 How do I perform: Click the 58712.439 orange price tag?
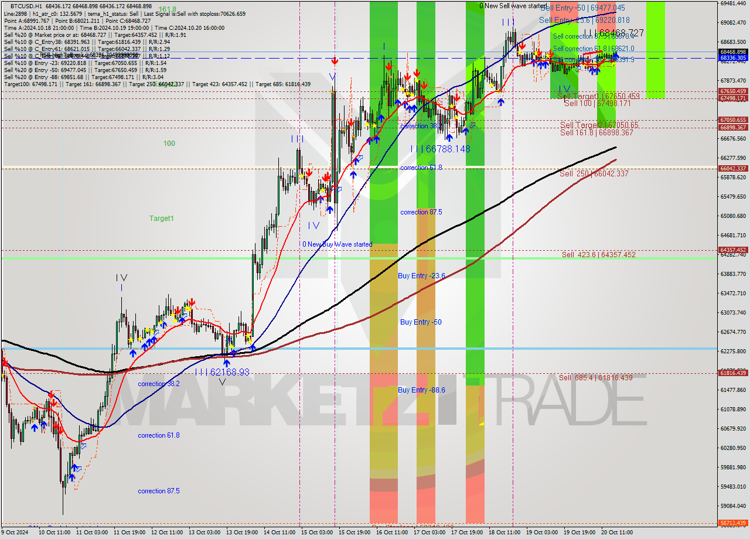click(x=732, y=523)
